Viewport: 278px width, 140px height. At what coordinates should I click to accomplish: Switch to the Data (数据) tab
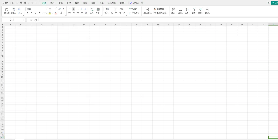[x=77, y=3]
